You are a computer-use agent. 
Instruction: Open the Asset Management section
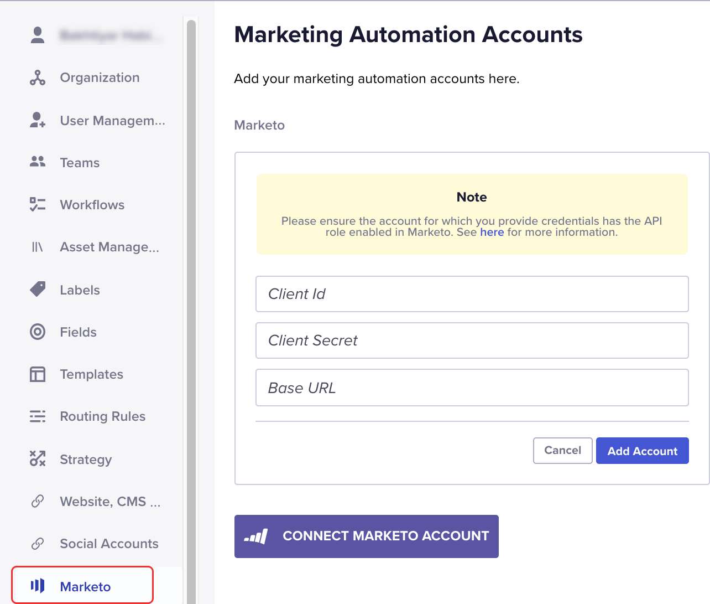(x=109, y=247)
